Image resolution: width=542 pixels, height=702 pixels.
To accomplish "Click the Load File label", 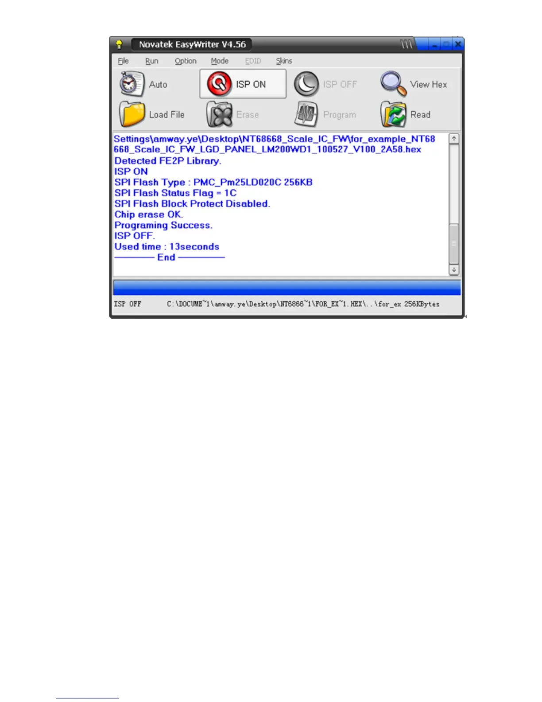I will click(x=167, y=115).
